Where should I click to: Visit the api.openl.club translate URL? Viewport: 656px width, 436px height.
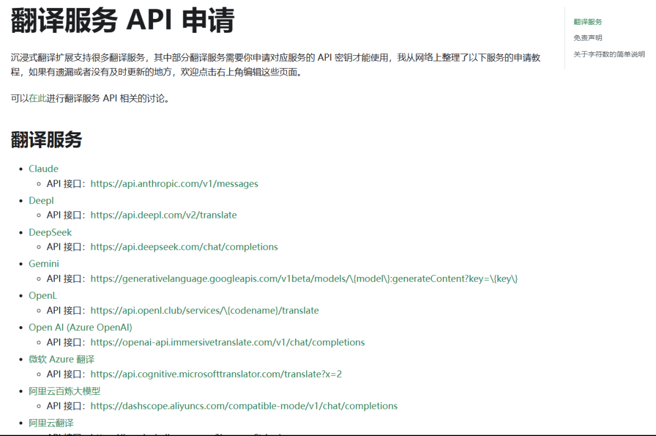204,310
